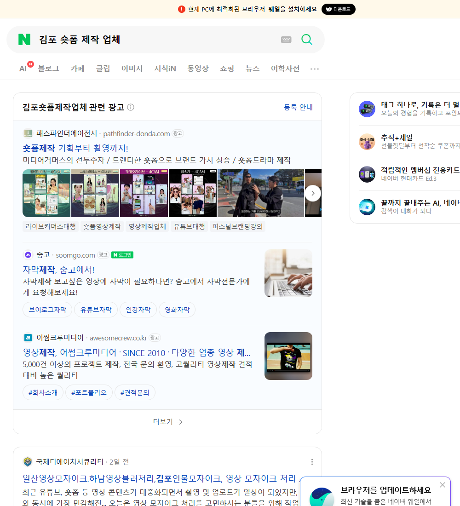Screen dimensions: 460x506
Task: Click the 멤버십 전용카드 promo icon
Action: 367,174
